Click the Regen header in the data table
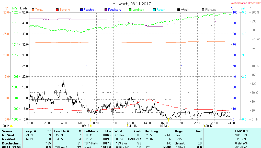Viewport: 261px width, 148px height. (180, 131)
